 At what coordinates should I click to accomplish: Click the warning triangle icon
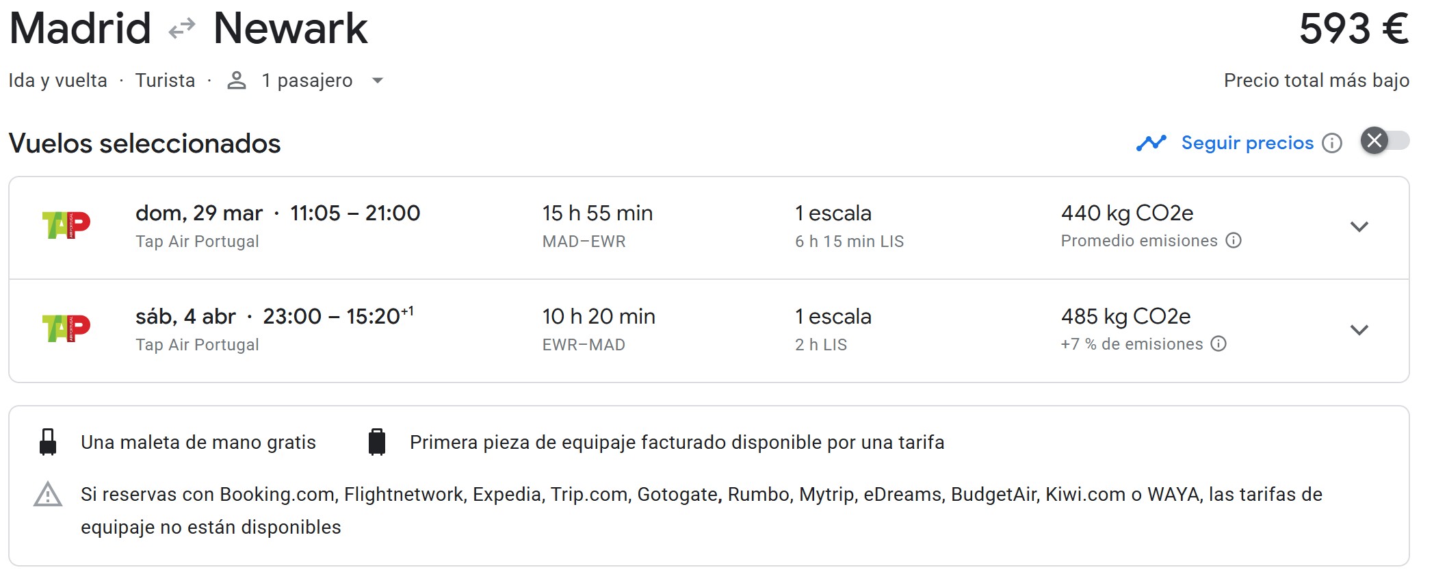(48, 495)
